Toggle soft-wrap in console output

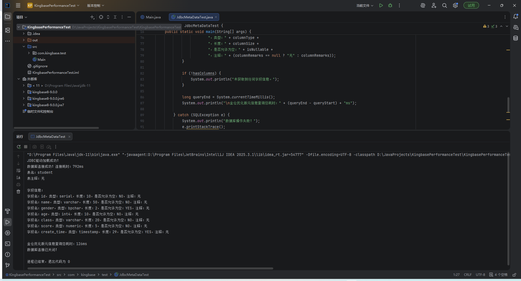pyautogui.click(x=18, y=170)
